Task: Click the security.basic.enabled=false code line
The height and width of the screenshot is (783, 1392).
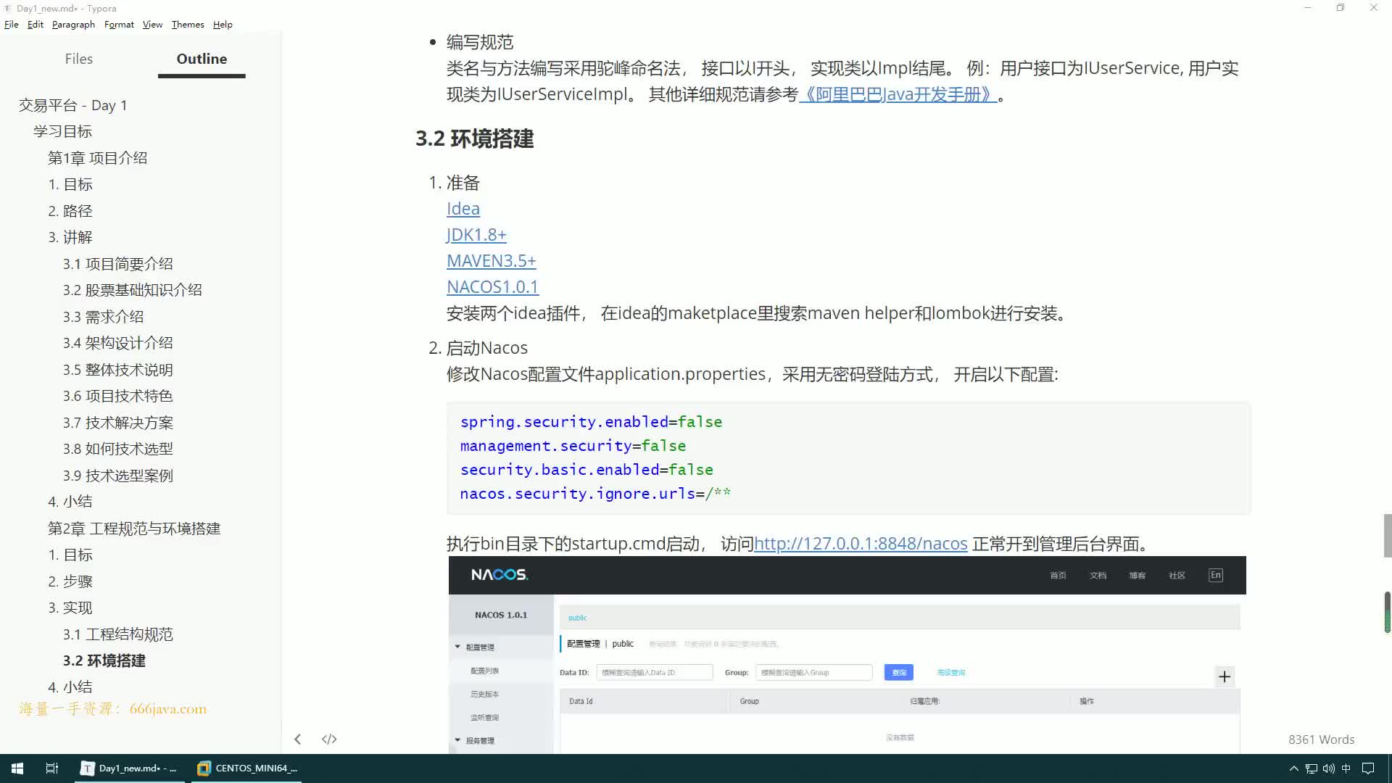Action: [x=587, y=470]
